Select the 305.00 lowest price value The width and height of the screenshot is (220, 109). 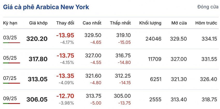coord(122,96)
